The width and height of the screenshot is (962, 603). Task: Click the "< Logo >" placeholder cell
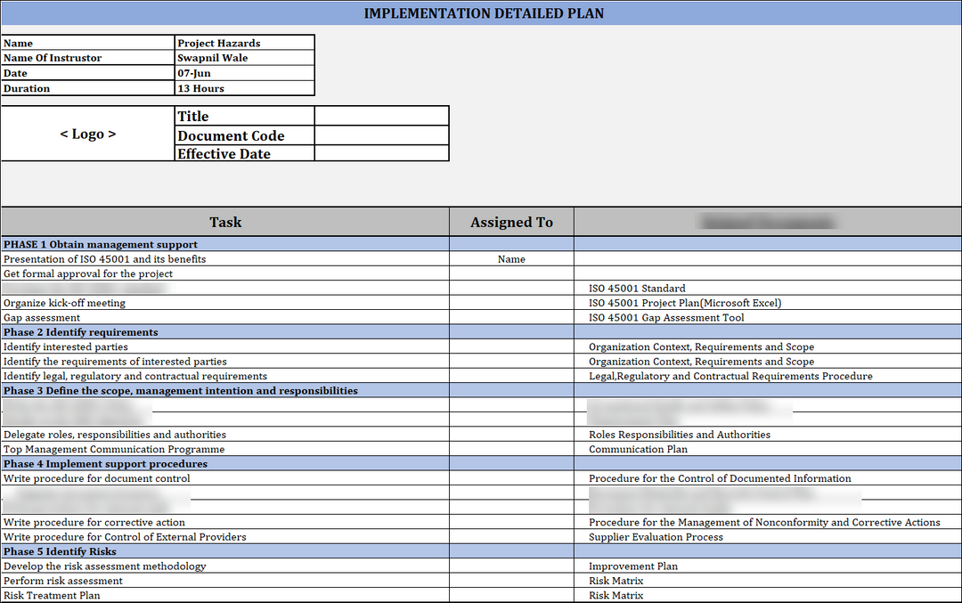(x=88, y=134)
